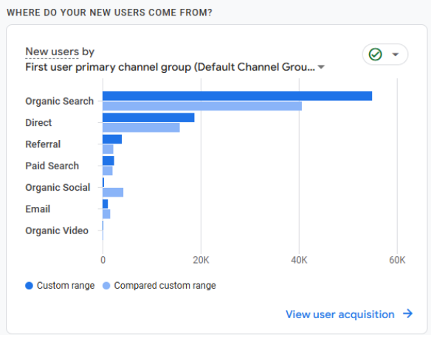The image size is (431, 338).
Task: Select the Custom range legend dot
Action: 29,286
